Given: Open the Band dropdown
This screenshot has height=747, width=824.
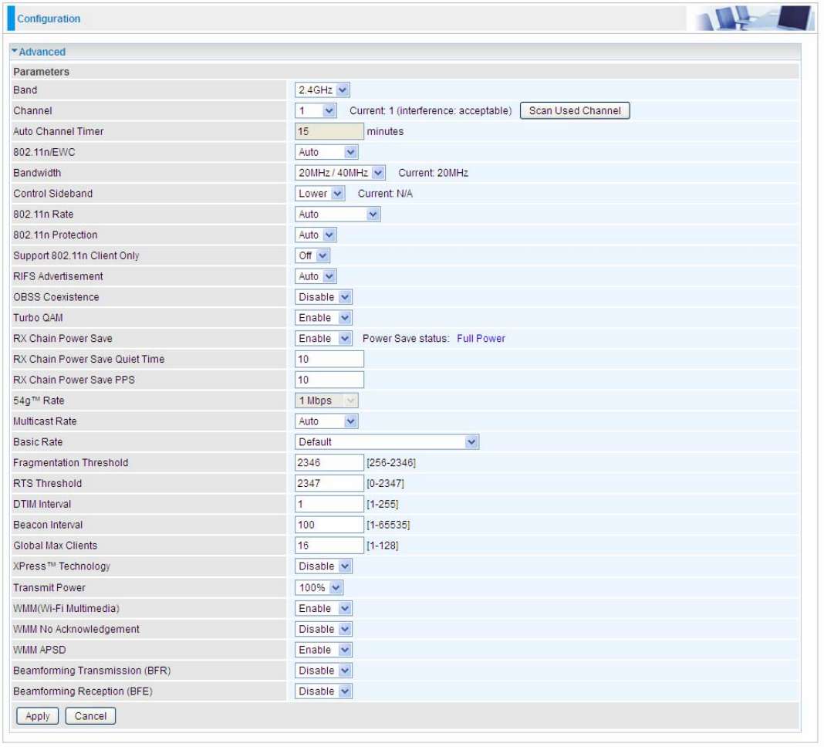Looking at the screenshot, I should [x=323, y=90].
